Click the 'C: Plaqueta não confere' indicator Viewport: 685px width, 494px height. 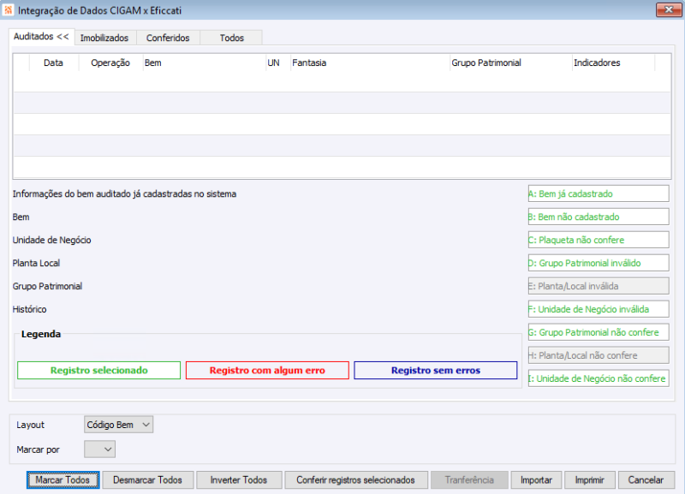pos(598,240)
